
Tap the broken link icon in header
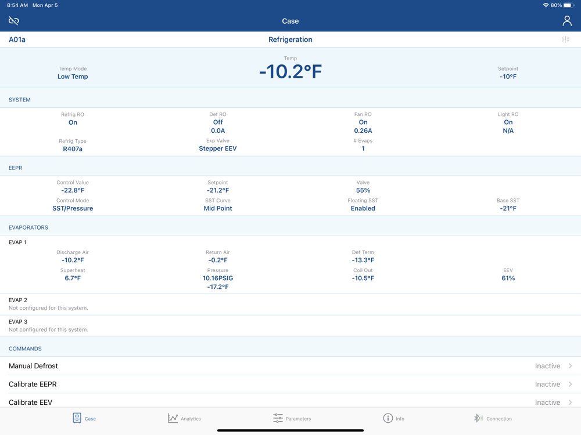click(14, 21)
